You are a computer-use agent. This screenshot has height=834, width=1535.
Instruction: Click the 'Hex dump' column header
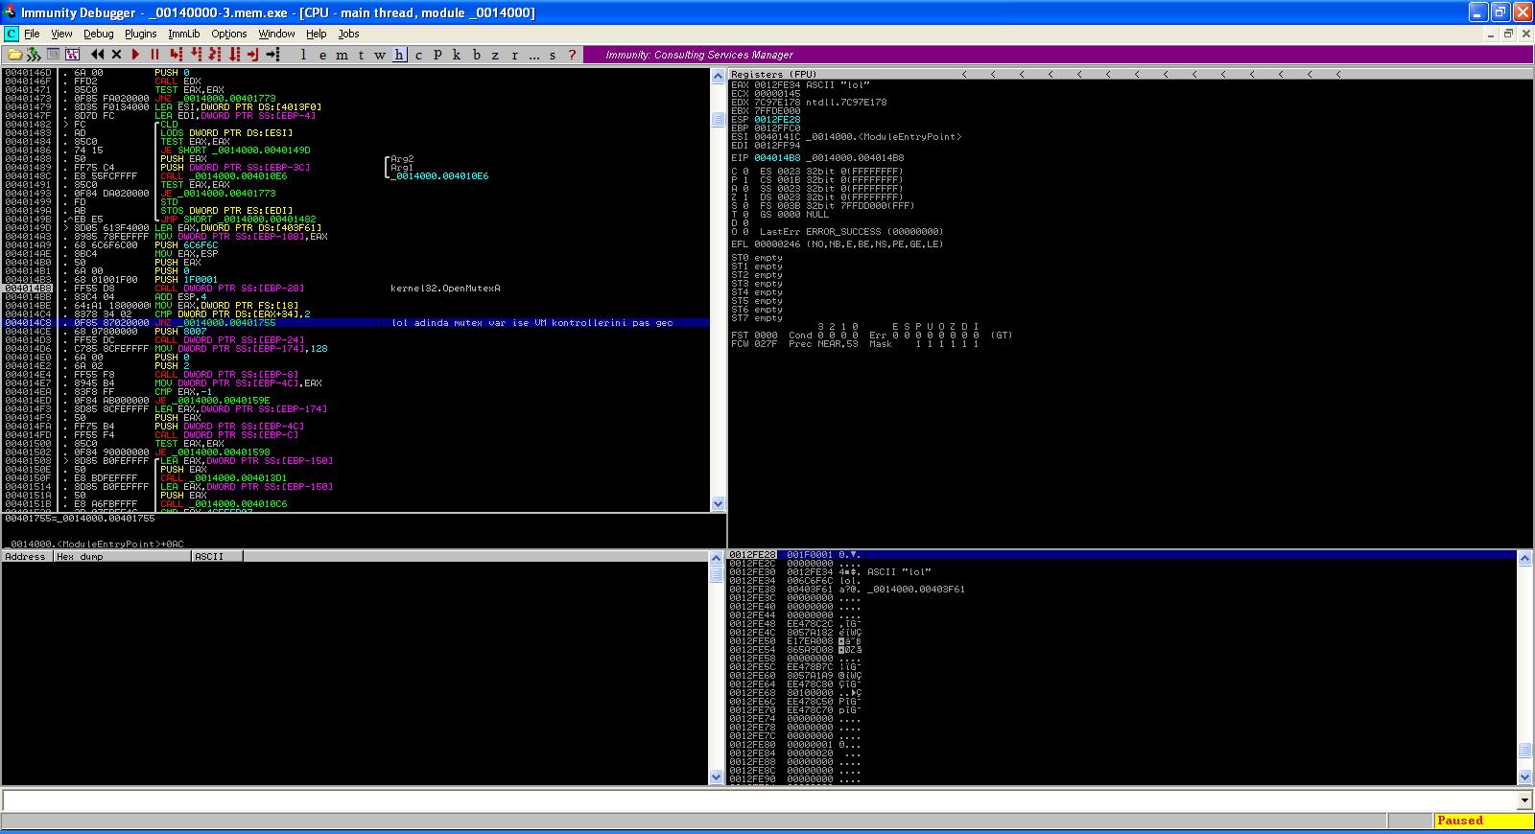click(122, 556)
